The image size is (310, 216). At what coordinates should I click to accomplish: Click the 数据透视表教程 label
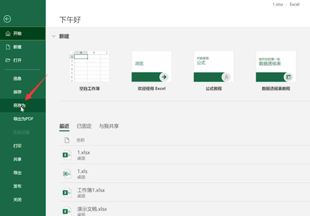pos(276,89)
